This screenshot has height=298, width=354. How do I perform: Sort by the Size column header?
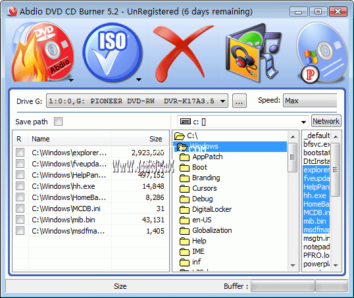coord(140,139)
